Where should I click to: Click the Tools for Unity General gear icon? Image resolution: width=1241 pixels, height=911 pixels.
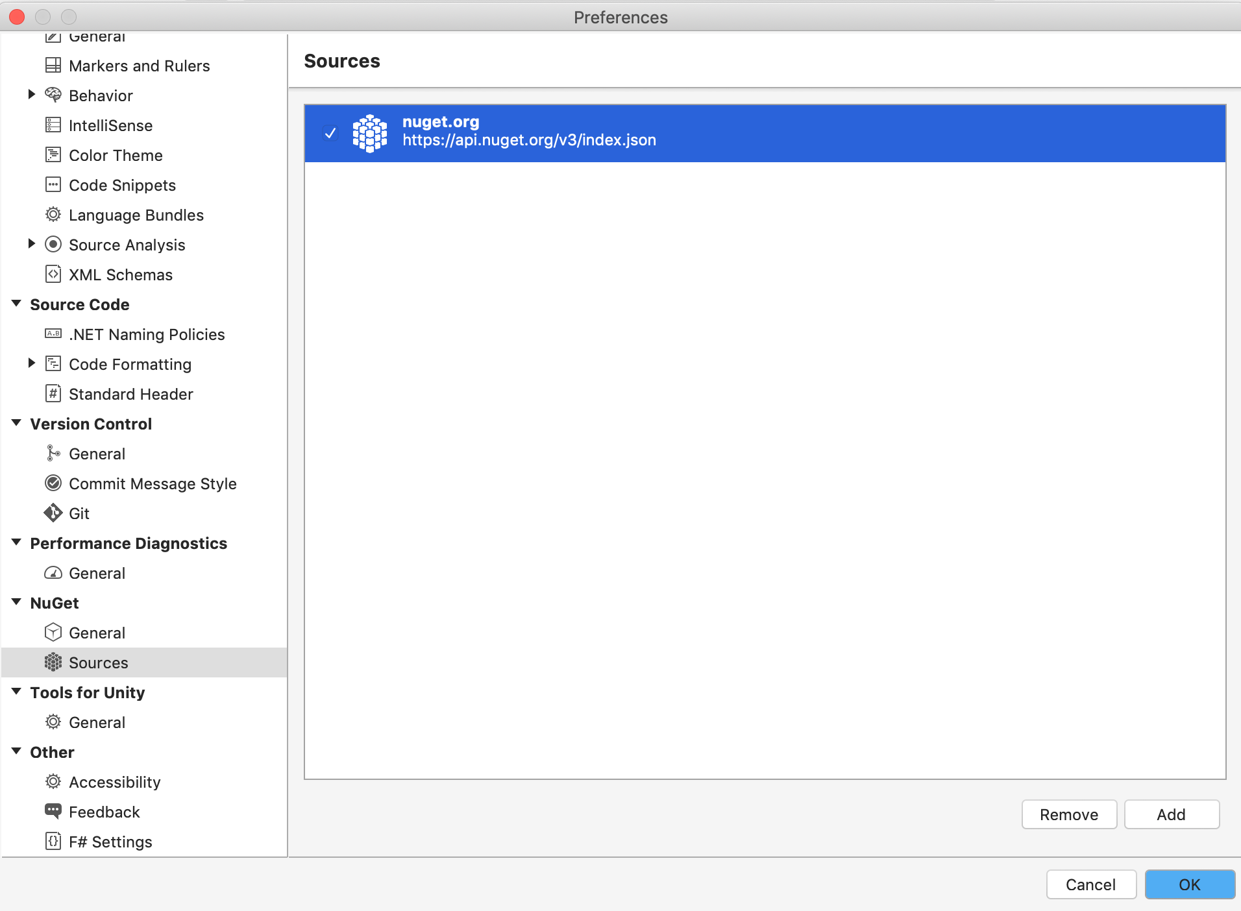click(53, 722)
